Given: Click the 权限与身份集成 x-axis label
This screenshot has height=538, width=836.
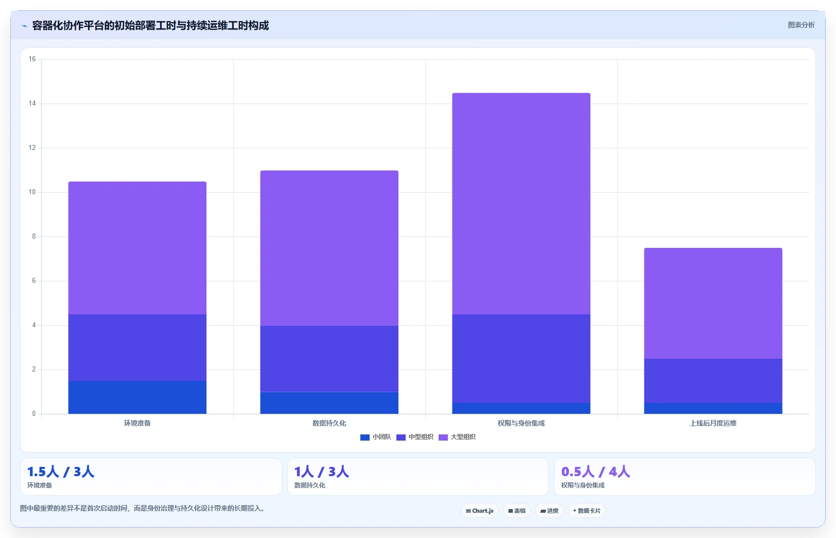Looking at the screenshot, I should click(x=521, y=423).
